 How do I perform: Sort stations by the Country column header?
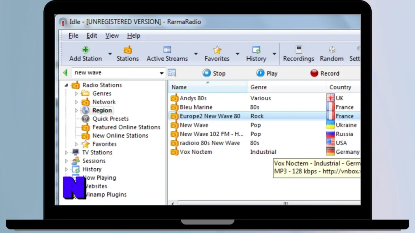[343, 87]
